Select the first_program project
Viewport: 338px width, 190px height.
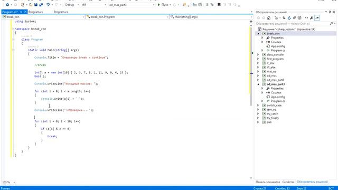(x=275, y=59)
